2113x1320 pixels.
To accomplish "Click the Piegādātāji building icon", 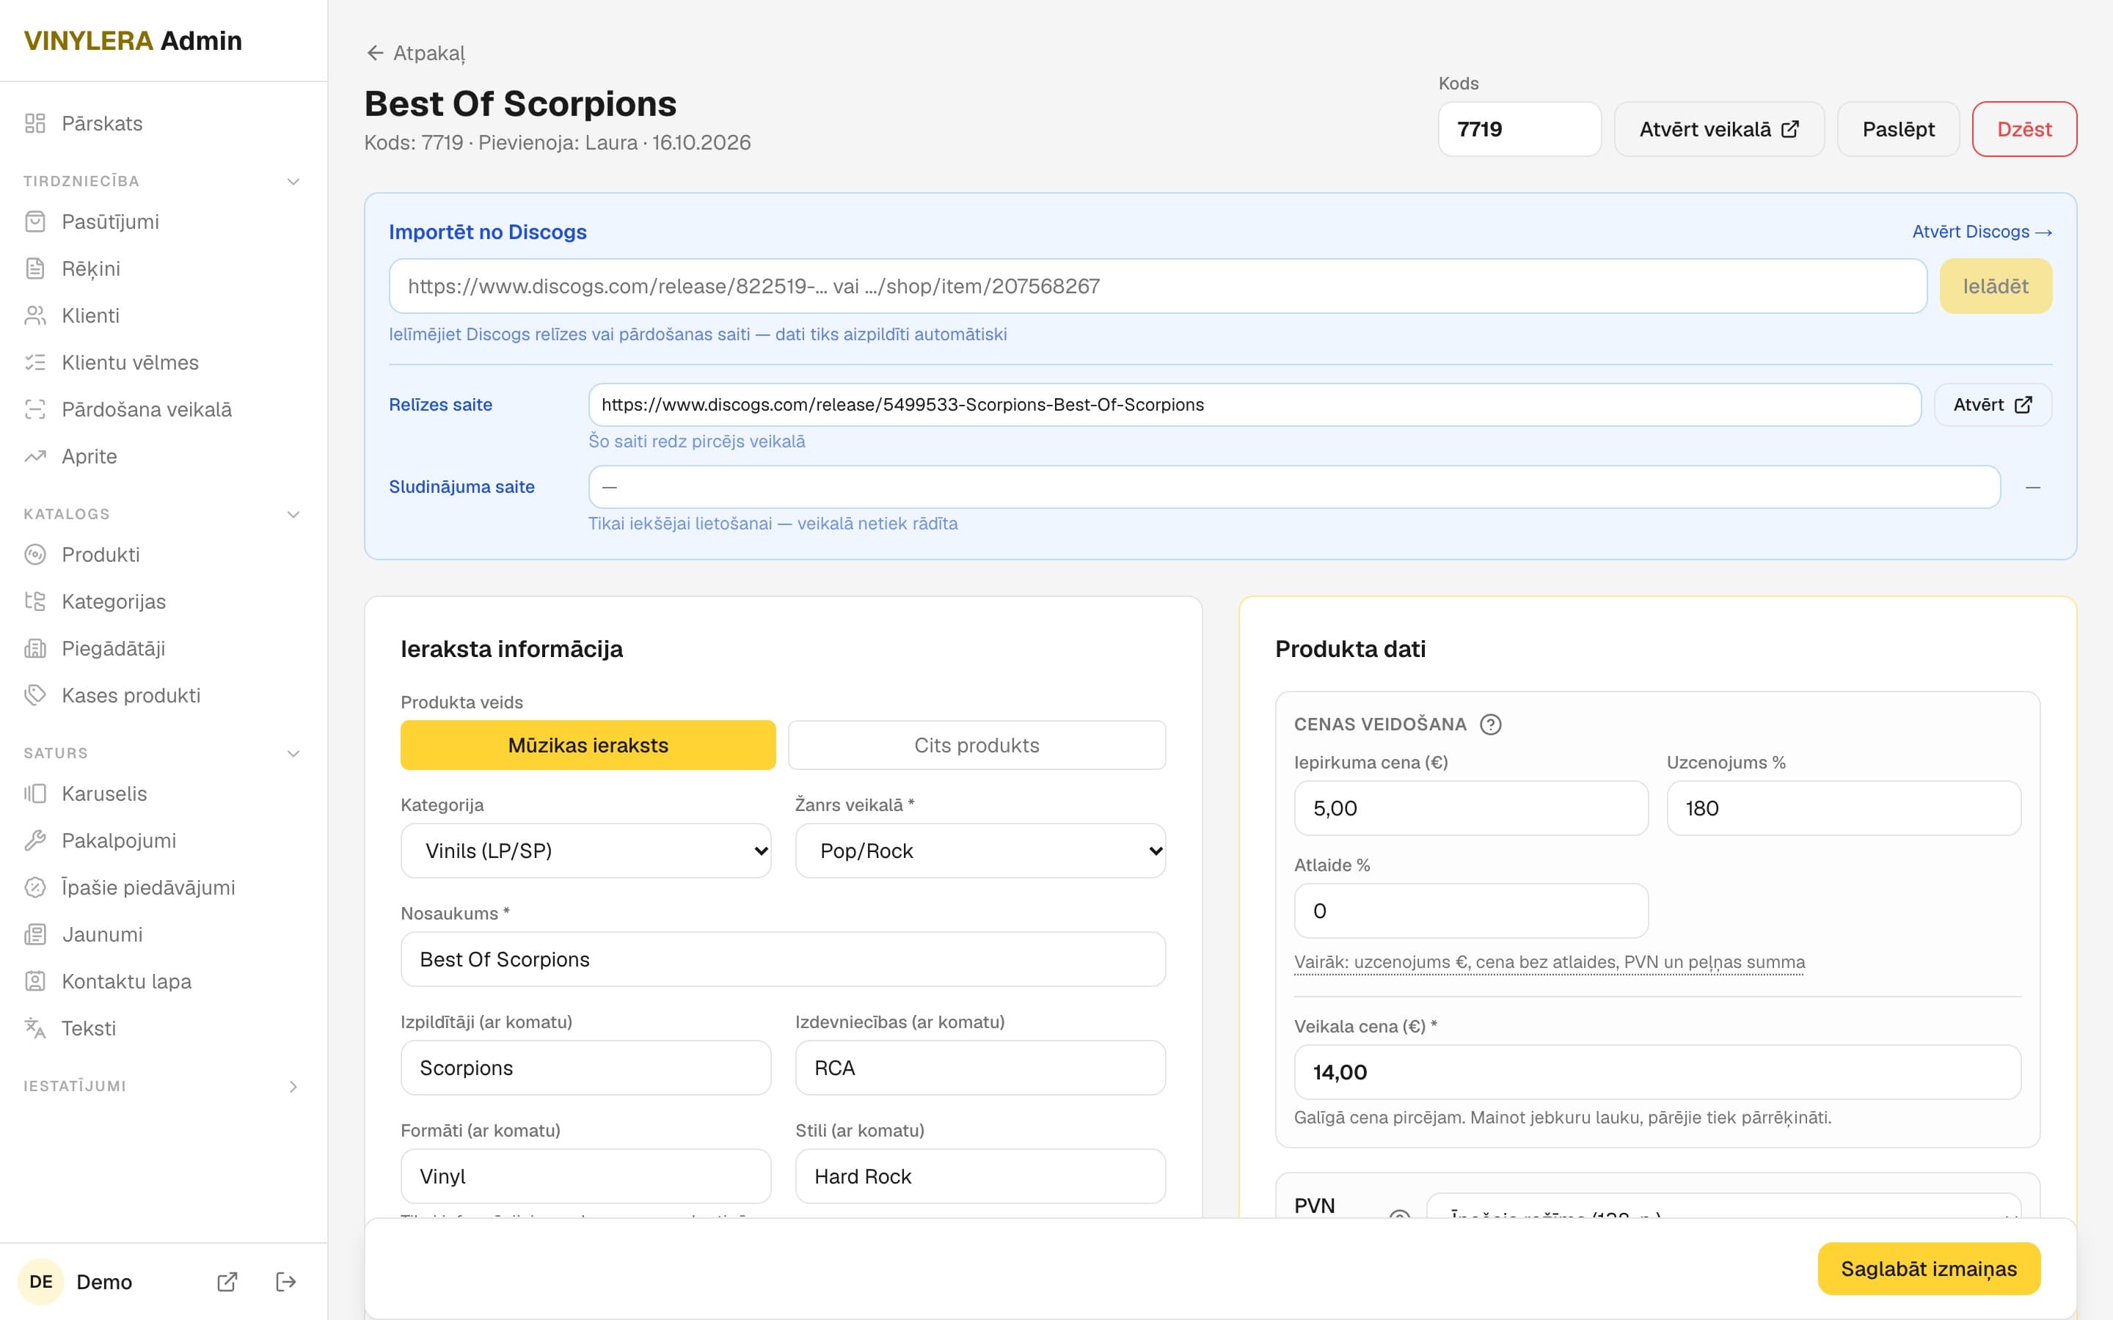I will [x=35, y=649].
